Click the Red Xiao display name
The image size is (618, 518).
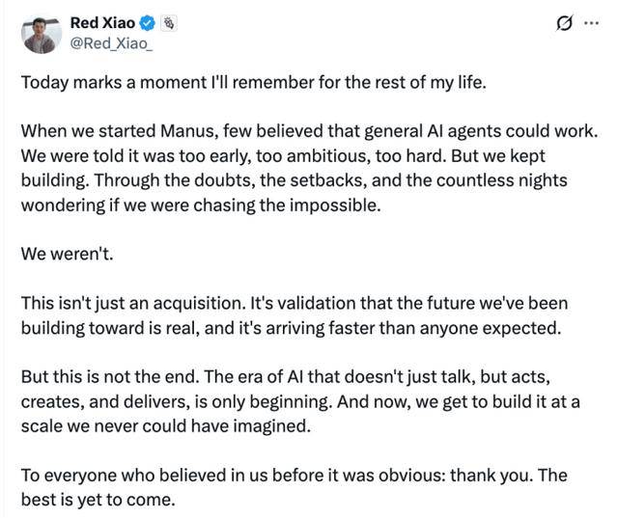coord(102,21)
